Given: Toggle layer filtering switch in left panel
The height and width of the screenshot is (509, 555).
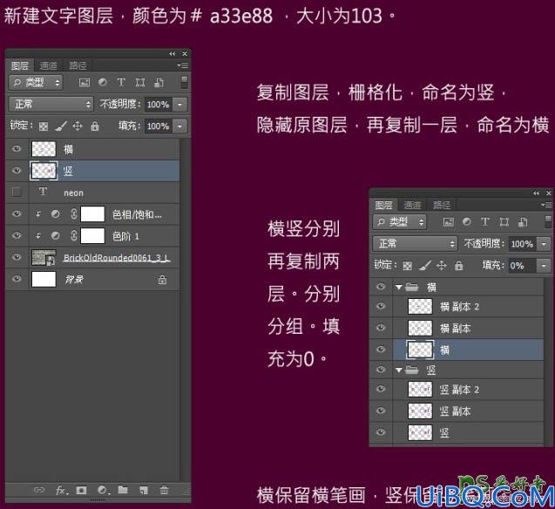Looking at the screenshot, I should pyautogui.click(x=185, y=83).
